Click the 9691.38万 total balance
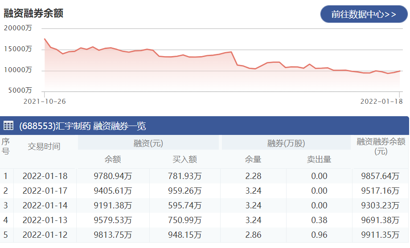410x248 pixels. (380, 220)
